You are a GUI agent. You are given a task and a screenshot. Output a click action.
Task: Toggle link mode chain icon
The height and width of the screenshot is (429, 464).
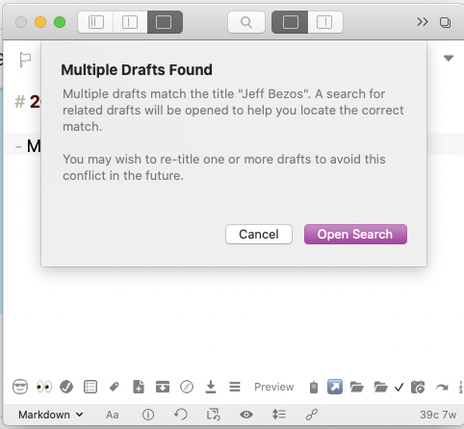(312, 415)
